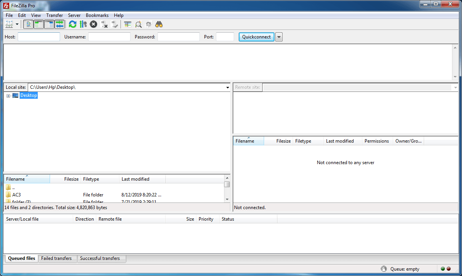The width and height of the screenshot is (462, 276).
Task: Click local list scroll down arrow
Action: (227, 200)
